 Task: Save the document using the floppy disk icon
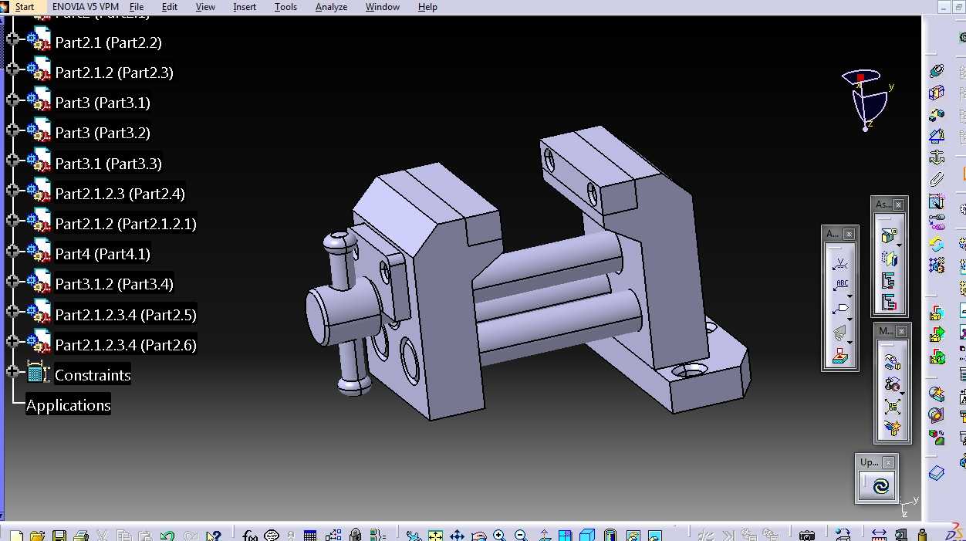click(x=59, y=535)
